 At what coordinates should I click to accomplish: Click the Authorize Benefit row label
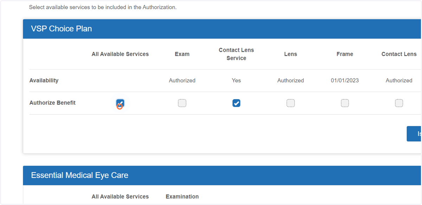(x=53, y=103)
